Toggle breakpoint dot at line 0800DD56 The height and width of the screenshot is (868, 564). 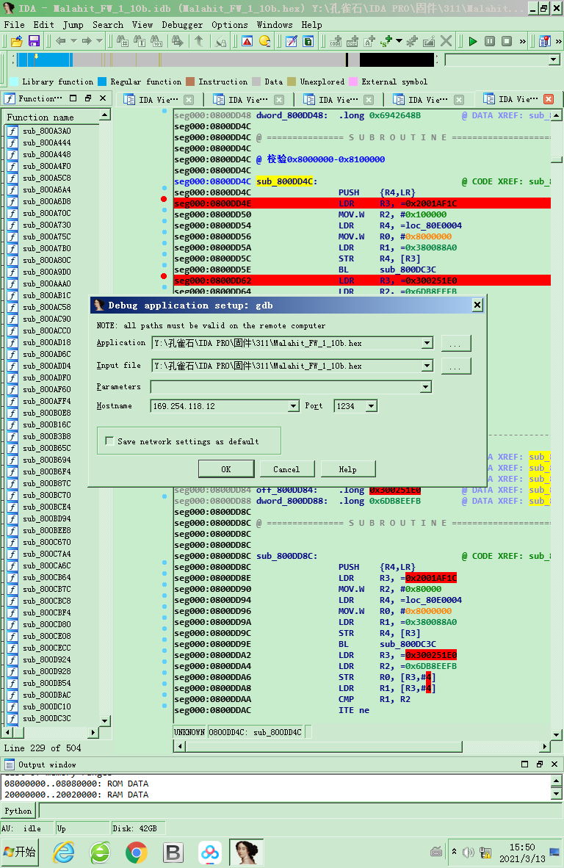164,233
